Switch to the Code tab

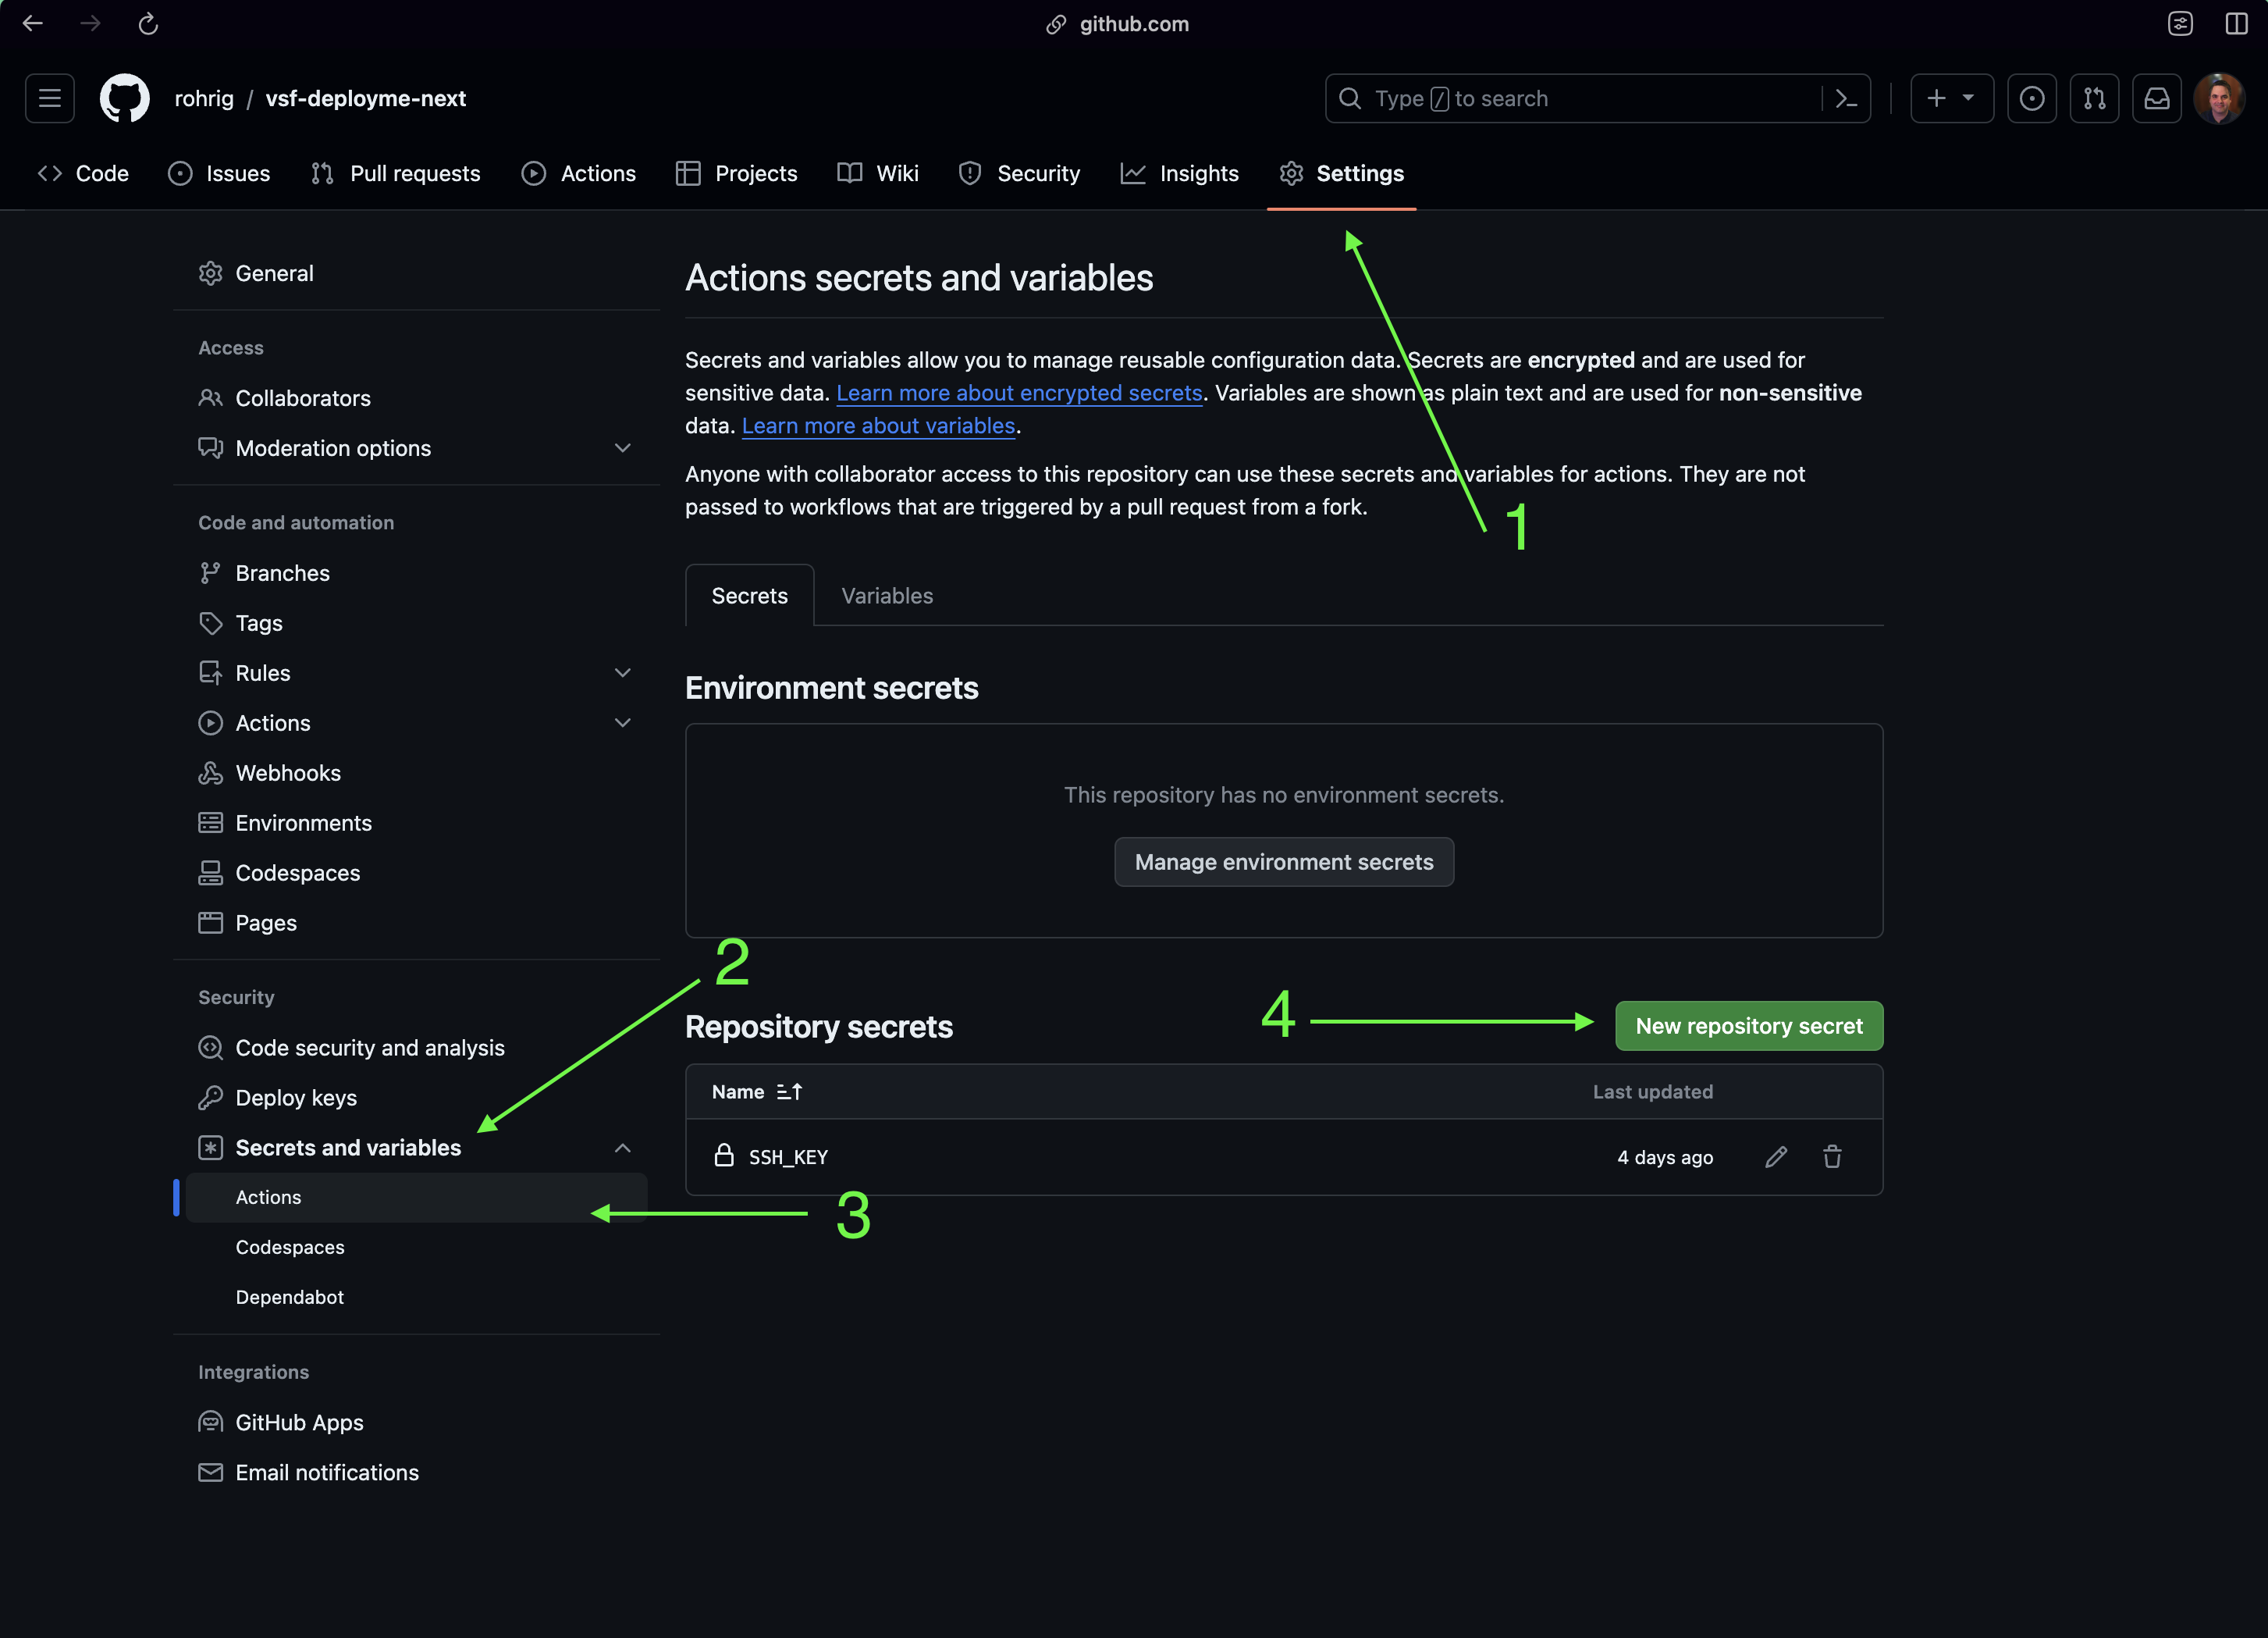84,173
